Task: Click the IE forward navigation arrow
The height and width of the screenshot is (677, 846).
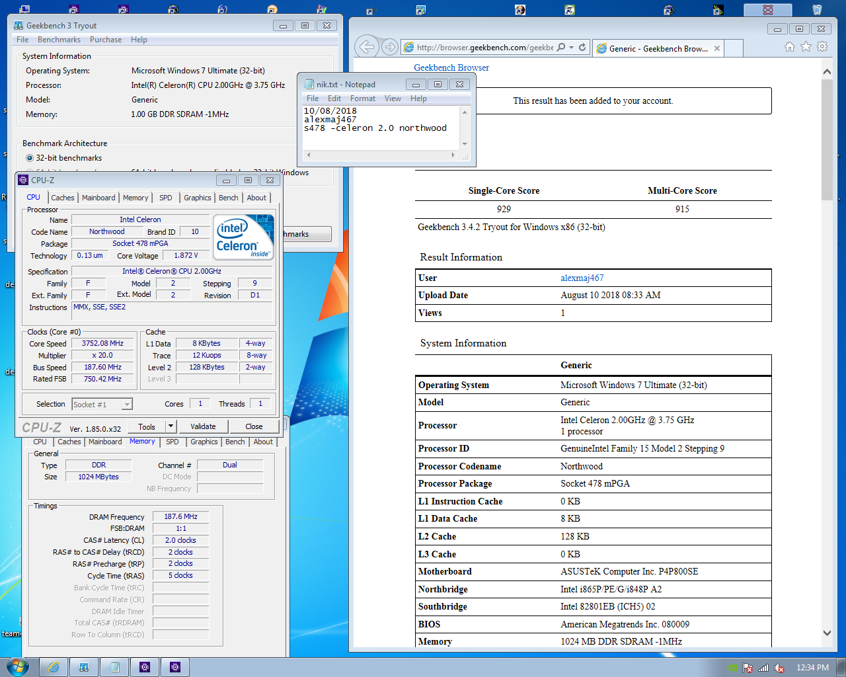Action: click(390, 47)
